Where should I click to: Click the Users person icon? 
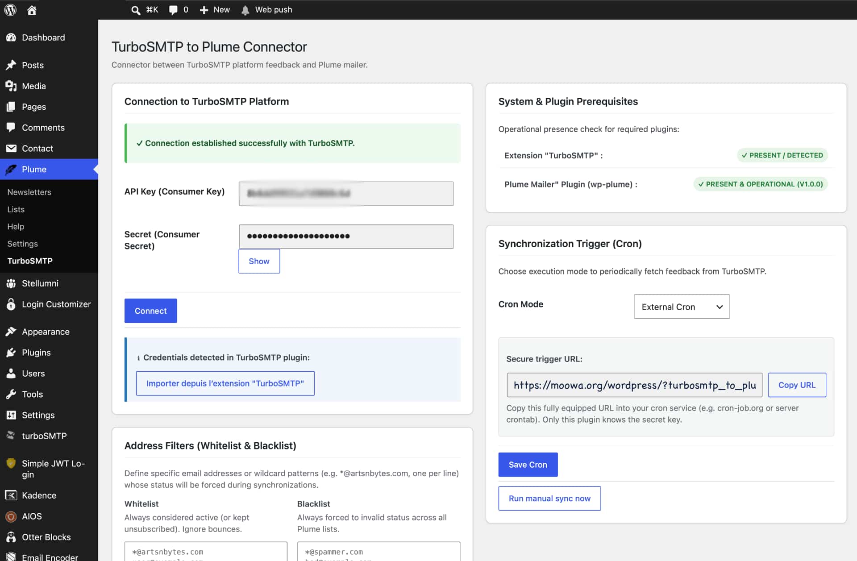tap(11, 374)
